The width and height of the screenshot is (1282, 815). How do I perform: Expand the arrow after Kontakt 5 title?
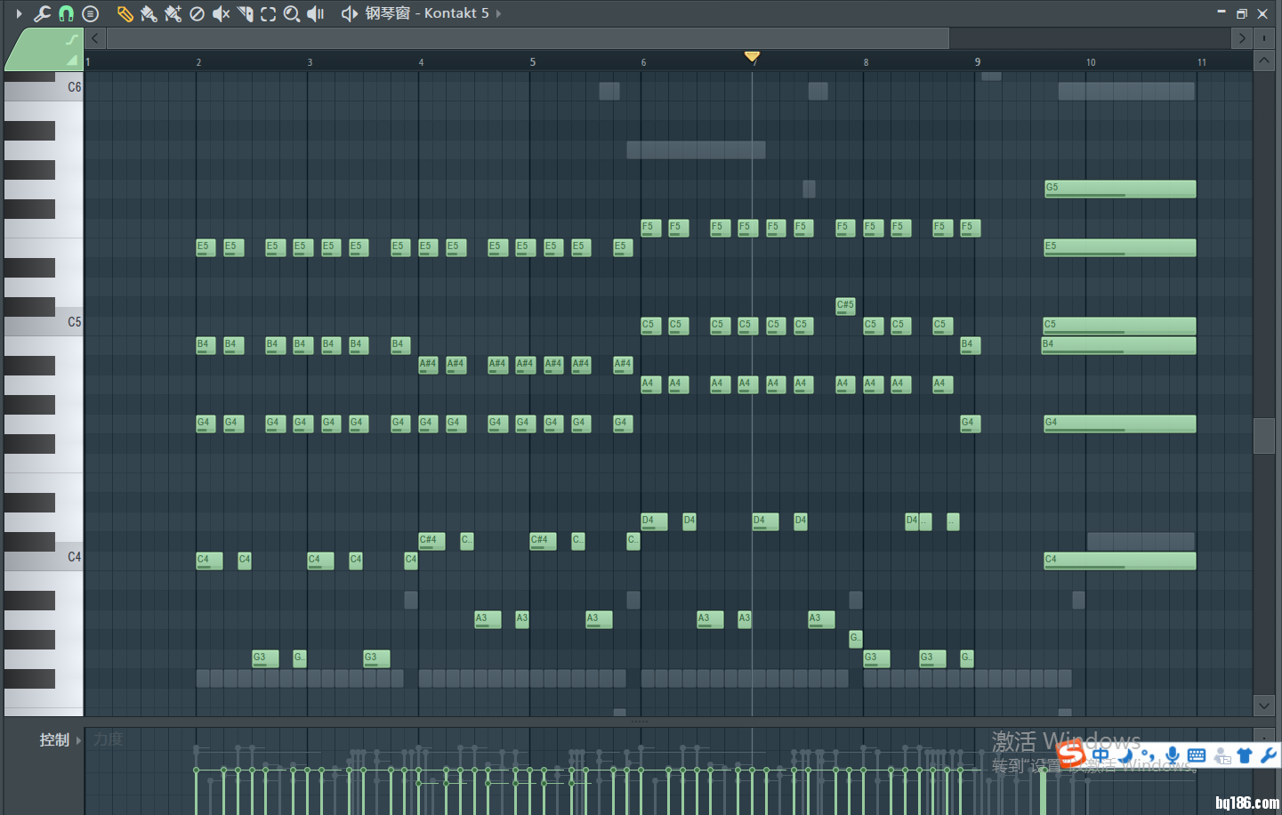[498, 13]
